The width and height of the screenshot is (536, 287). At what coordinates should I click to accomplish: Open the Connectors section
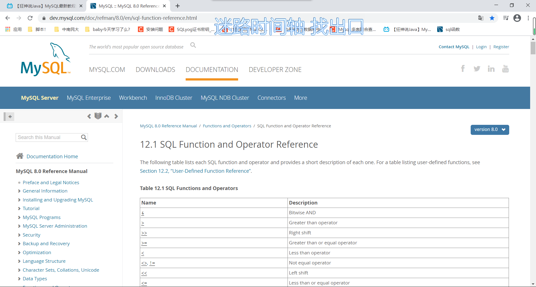point(272,98)
